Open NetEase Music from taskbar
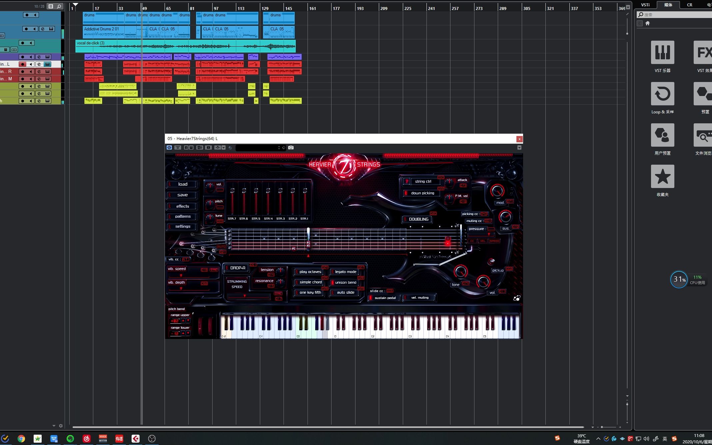 tap(87, 439)
